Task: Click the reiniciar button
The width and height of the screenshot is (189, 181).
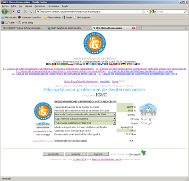Action: (x=76, y=154)
